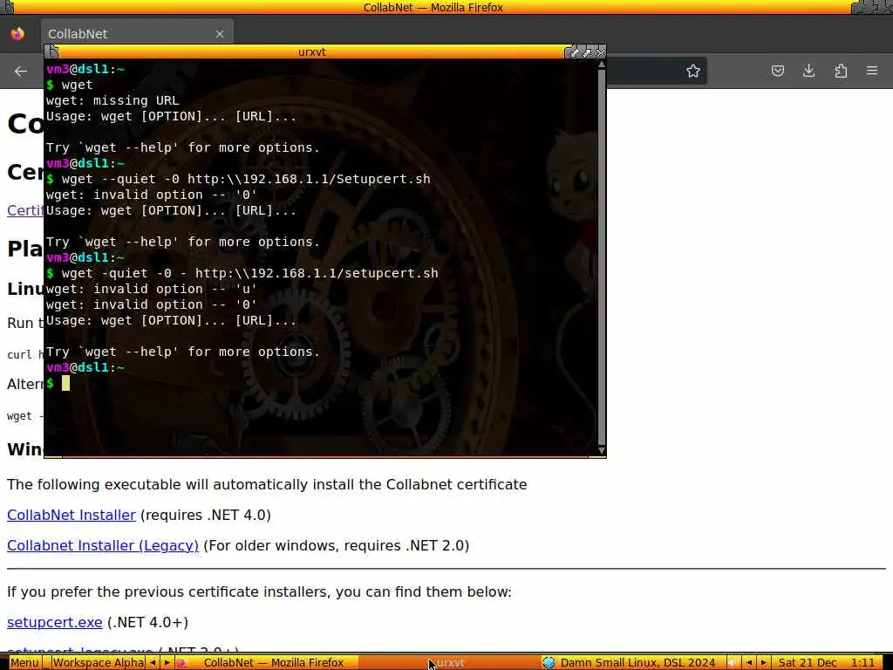Viewport: 893px width, 670px height.
Task: Click the Sat 21 Dec clock
Action: [x=827, y=663]
